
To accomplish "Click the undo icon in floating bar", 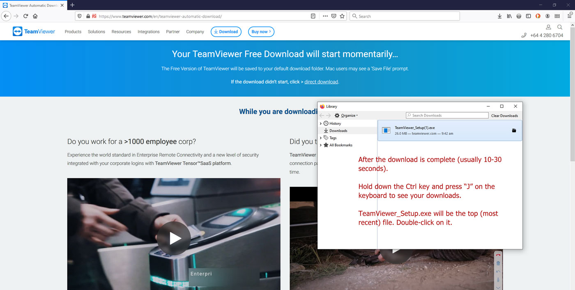I will coord(498,272).
